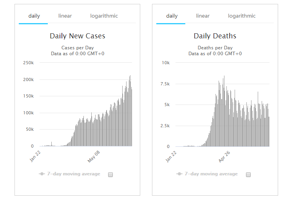Click legend line-dot marker icon below cases chart
The width and height of the screenshot is (293, 202).
(x=42, y=174)
